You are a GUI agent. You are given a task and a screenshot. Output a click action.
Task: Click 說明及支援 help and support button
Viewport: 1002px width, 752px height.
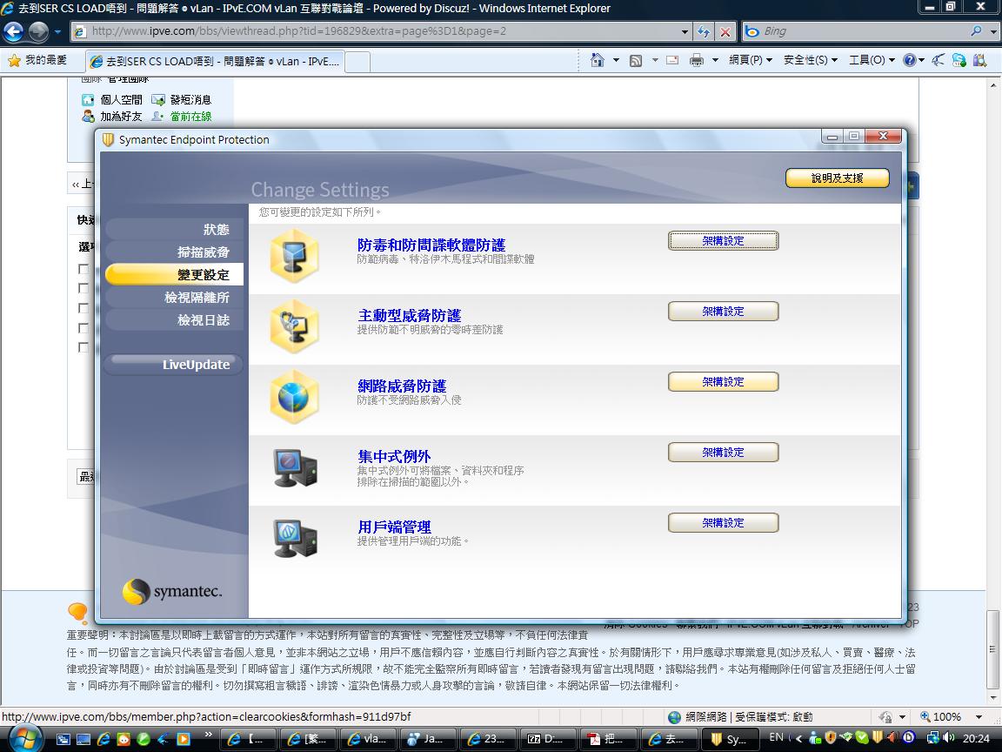click(837, 178)
